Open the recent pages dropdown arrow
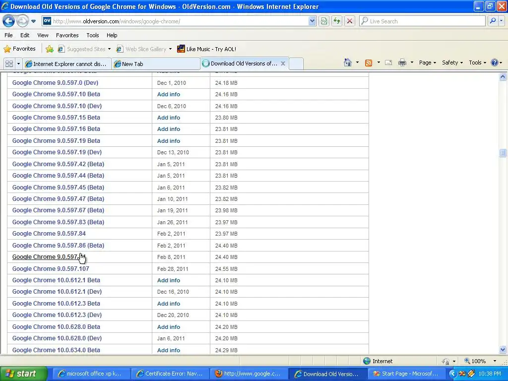This screenshot has height=381, width=508. pos(33,21)
